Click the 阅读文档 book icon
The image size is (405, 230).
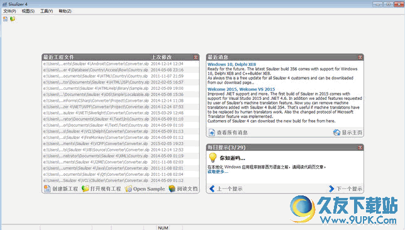(172, 189)
